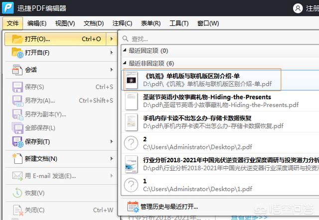This screenshot has height=220, width=319.
Task: Select recent file 手机内存卡读不出怎么办-存储卡数据恢复
Action: coord(220,122)
